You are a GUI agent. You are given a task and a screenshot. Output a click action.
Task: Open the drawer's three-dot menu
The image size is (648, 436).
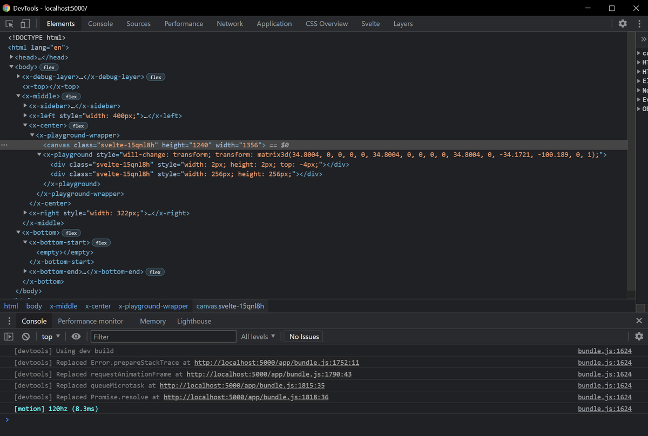coord(9,321)
